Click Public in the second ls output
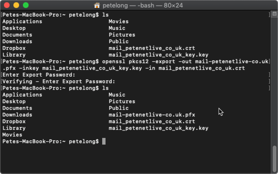This screenshot has height=174, width=278. tap(119, 108)
